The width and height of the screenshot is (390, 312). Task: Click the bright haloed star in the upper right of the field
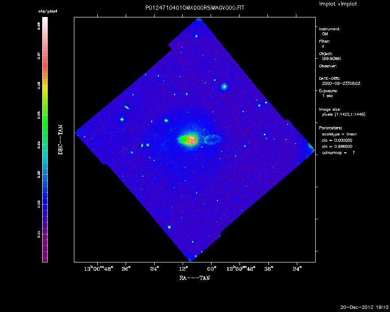224,87
